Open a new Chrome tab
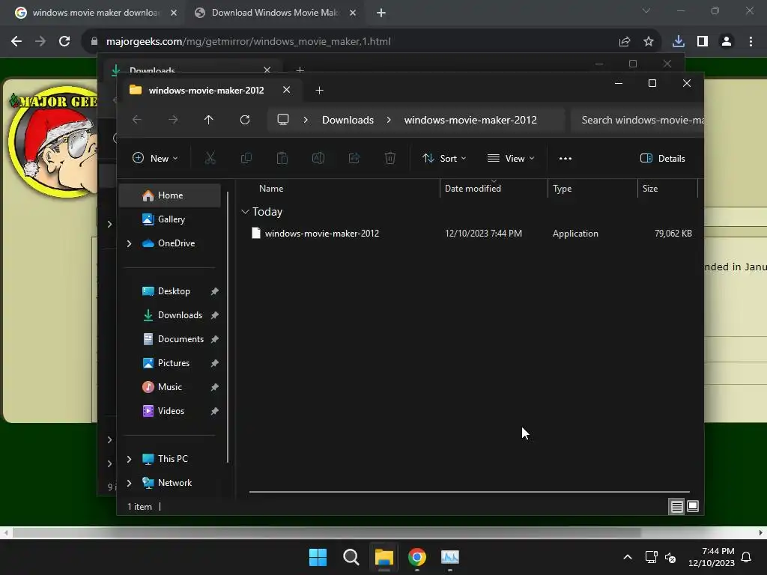This screenshot has height=575, width=767. (381, 13)
